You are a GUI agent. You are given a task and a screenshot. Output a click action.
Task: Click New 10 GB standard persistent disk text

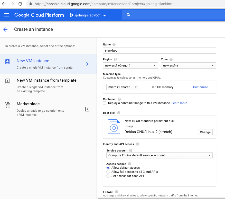[149, 121]
